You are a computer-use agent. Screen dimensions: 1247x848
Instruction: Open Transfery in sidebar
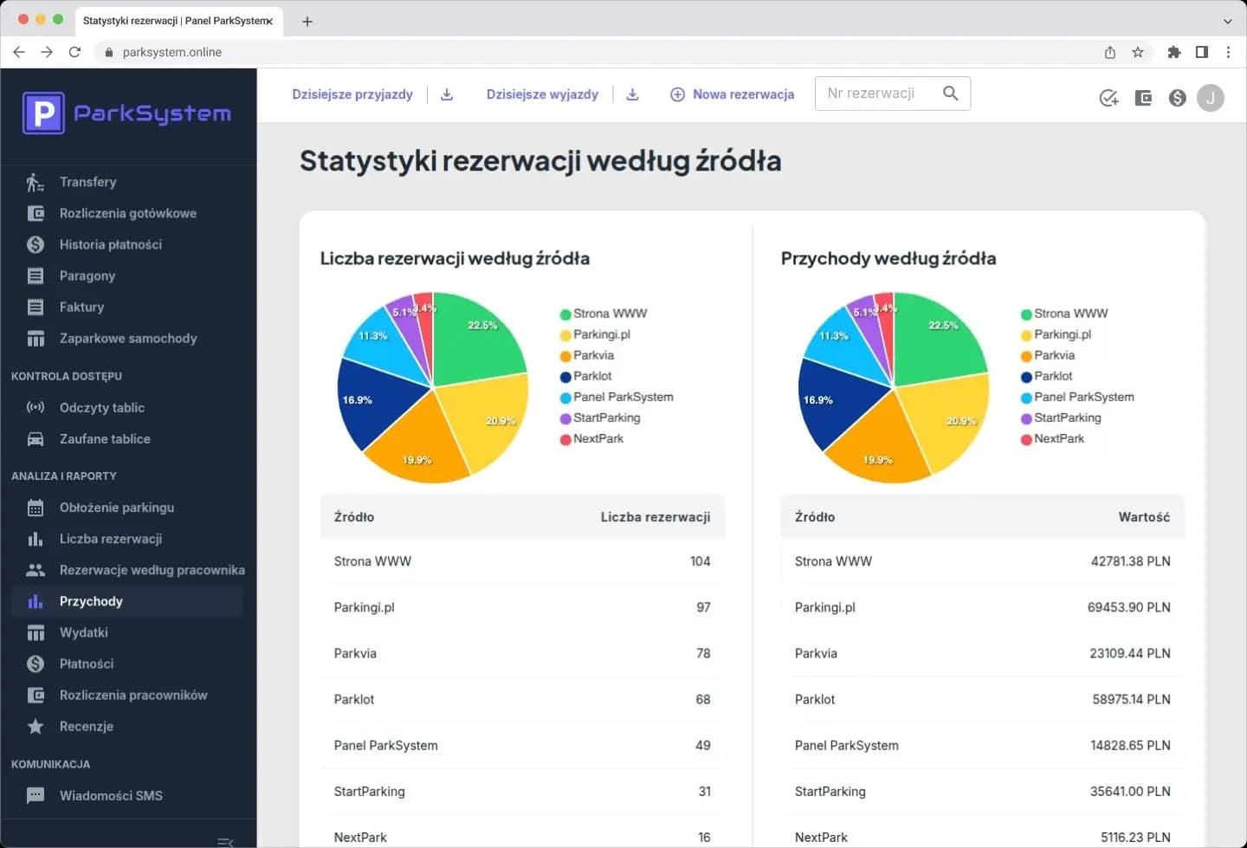127,182
